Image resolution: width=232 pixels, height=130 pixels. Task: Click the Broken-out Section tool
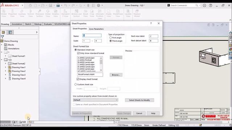[x=76, y=13]
